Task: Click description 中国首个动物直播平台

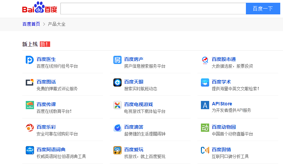Action: (x=232, y=134)
